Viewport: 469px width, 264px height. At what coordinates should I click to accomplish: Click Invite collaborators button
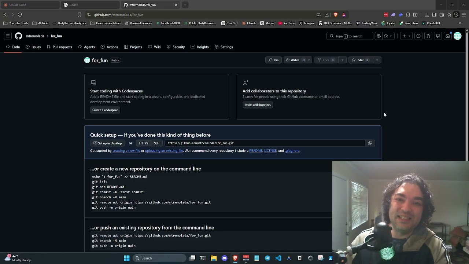258,105
